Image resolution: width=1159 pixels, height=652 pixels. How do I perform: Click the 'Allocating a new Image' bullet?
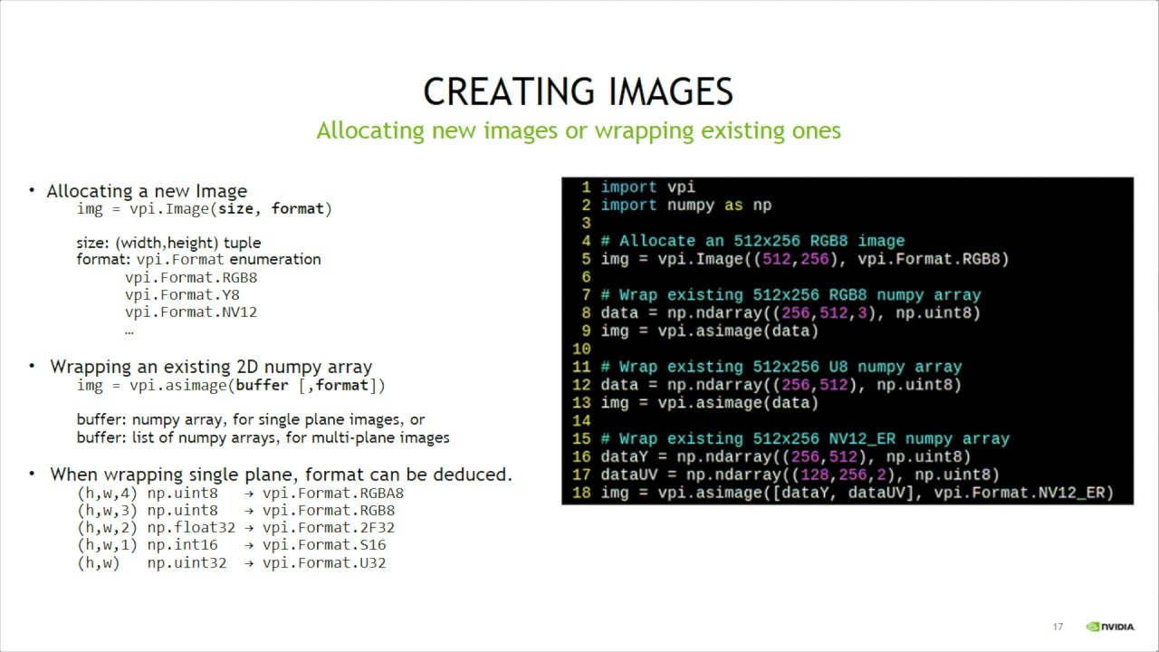point(147,191)
